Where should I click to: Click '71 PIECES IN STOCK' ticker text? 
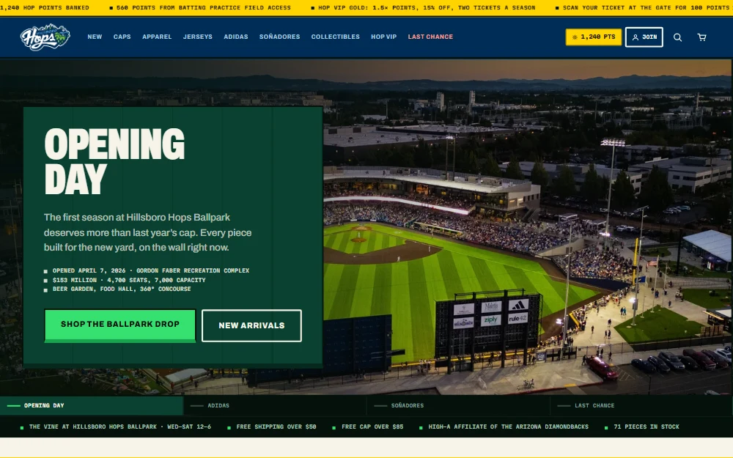[x=647, y=426]
